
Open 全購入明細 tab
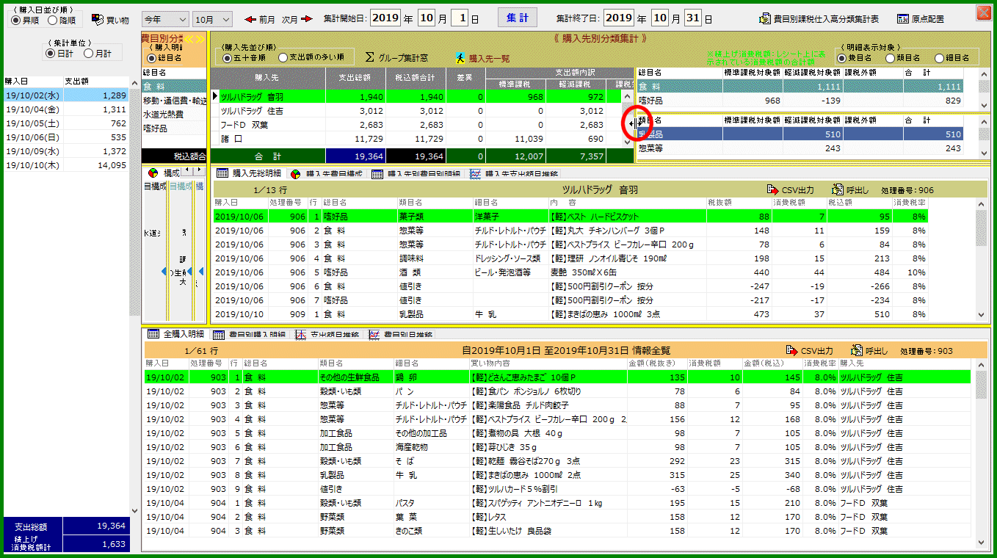point(175,334)
